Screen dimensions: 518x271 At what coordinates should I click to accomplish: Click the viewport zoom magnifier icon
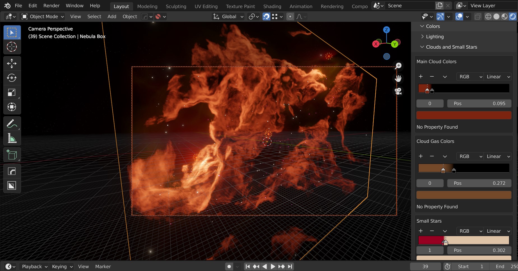(x=398, y=66)
